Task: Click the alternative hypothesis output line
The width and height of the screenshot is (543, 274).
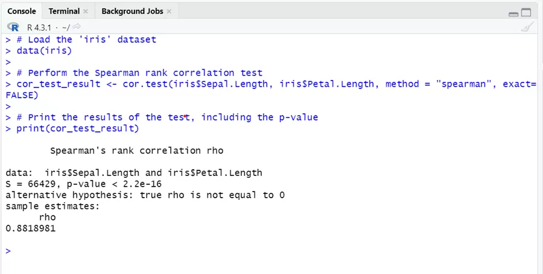Action: (145, 195)
